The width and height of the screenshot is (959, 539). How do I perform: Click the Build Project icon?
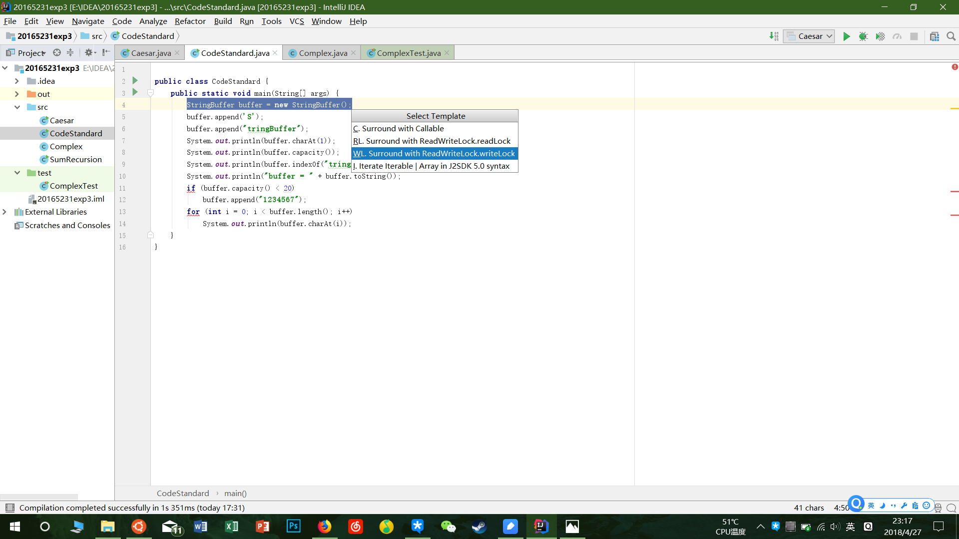click(774, 36)
